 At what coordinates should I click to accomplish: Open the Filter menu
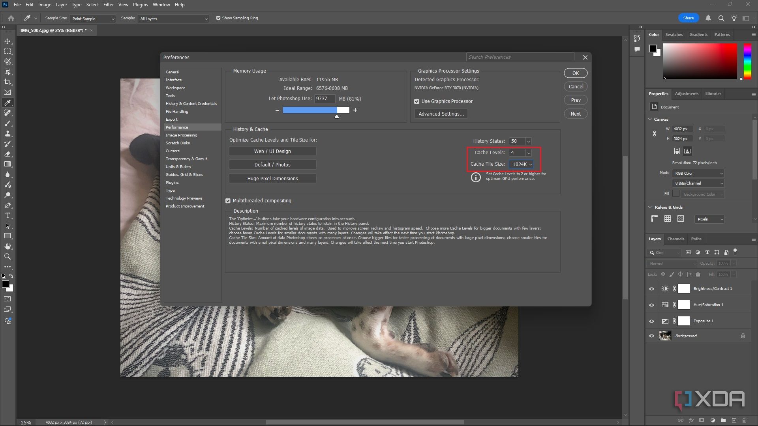pyautogui.click(x=108, y=4)
